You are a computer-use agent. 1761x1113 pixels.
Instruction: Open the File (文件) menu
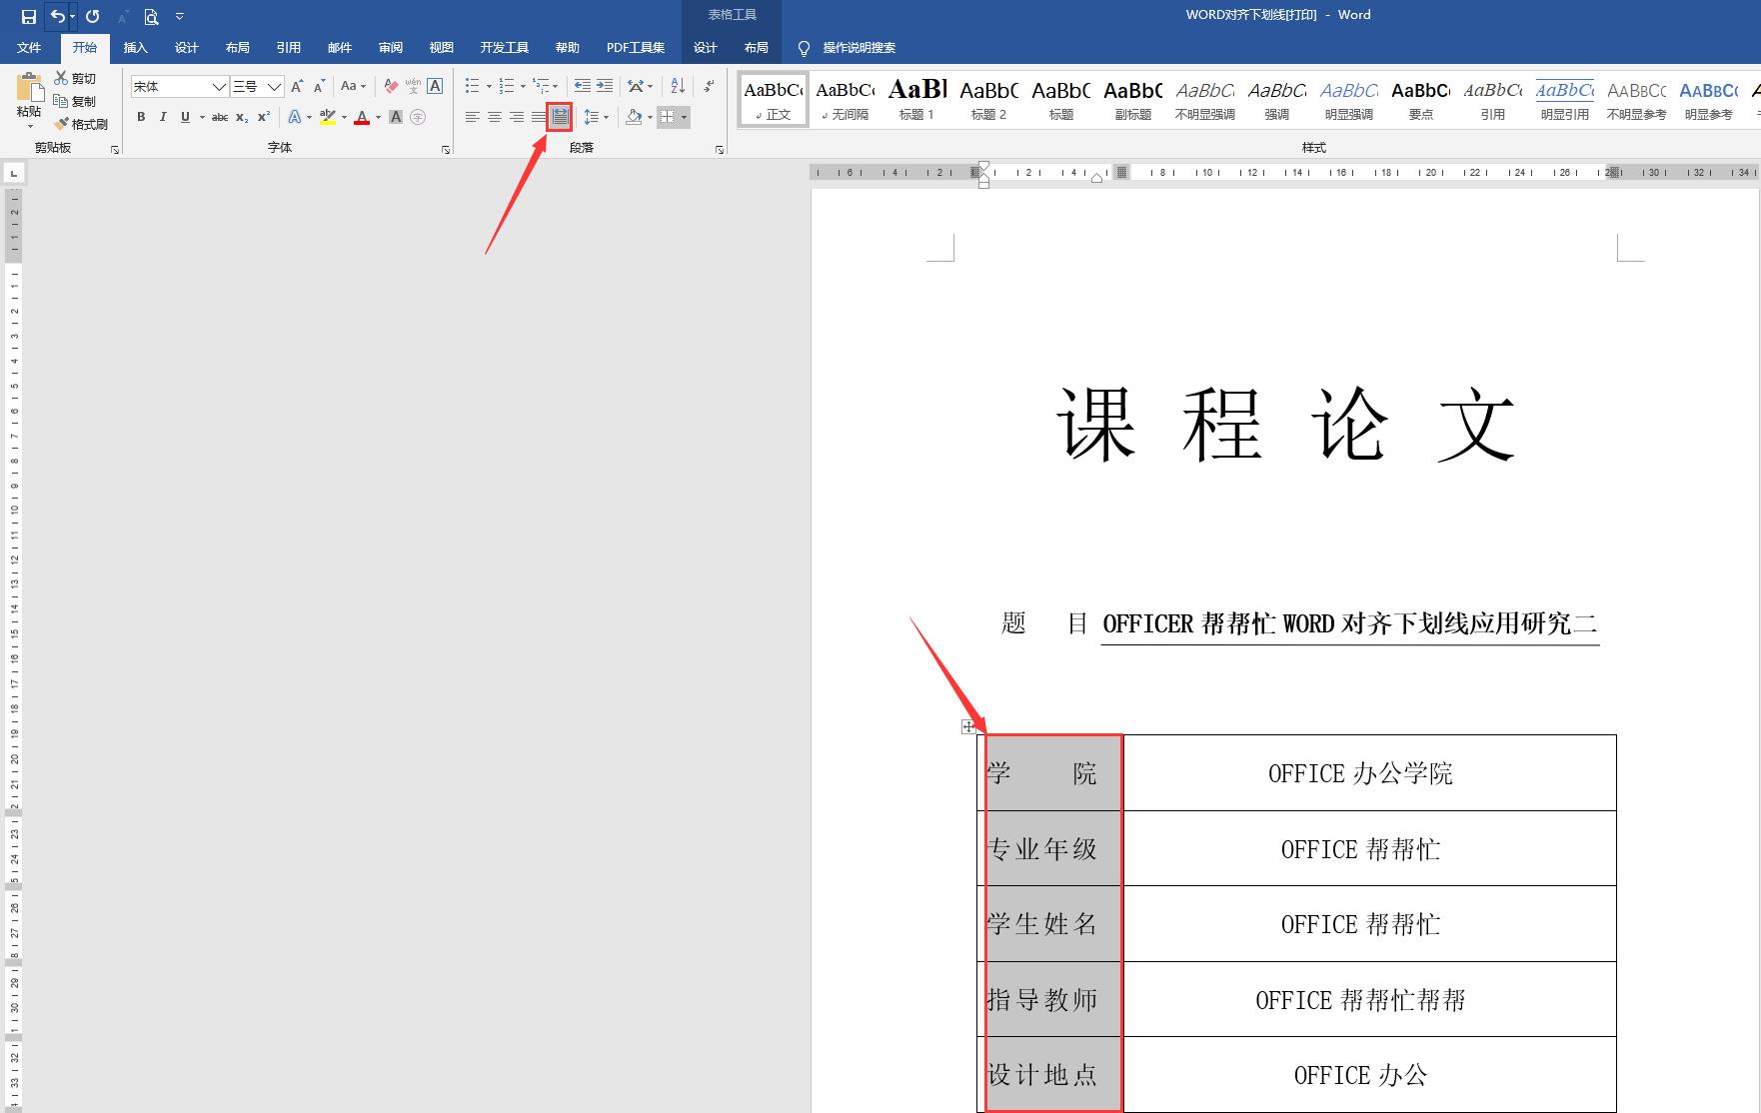tap(29, 48)
